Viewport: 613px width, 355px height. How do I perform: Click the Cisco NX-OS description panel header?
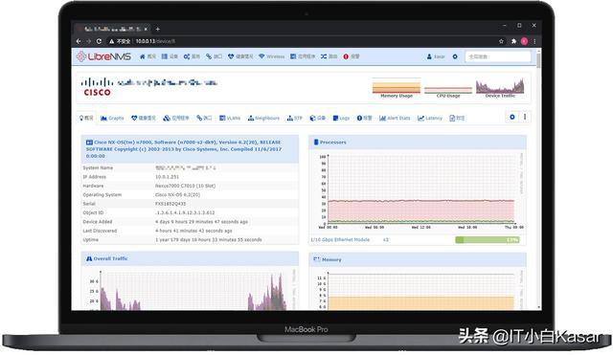(190, 149)
